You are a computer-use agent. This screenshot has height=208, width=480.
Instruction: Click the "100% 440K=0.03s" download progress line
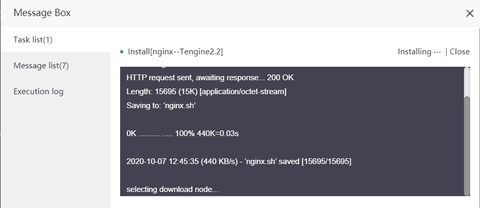click(x=182, y=133)
